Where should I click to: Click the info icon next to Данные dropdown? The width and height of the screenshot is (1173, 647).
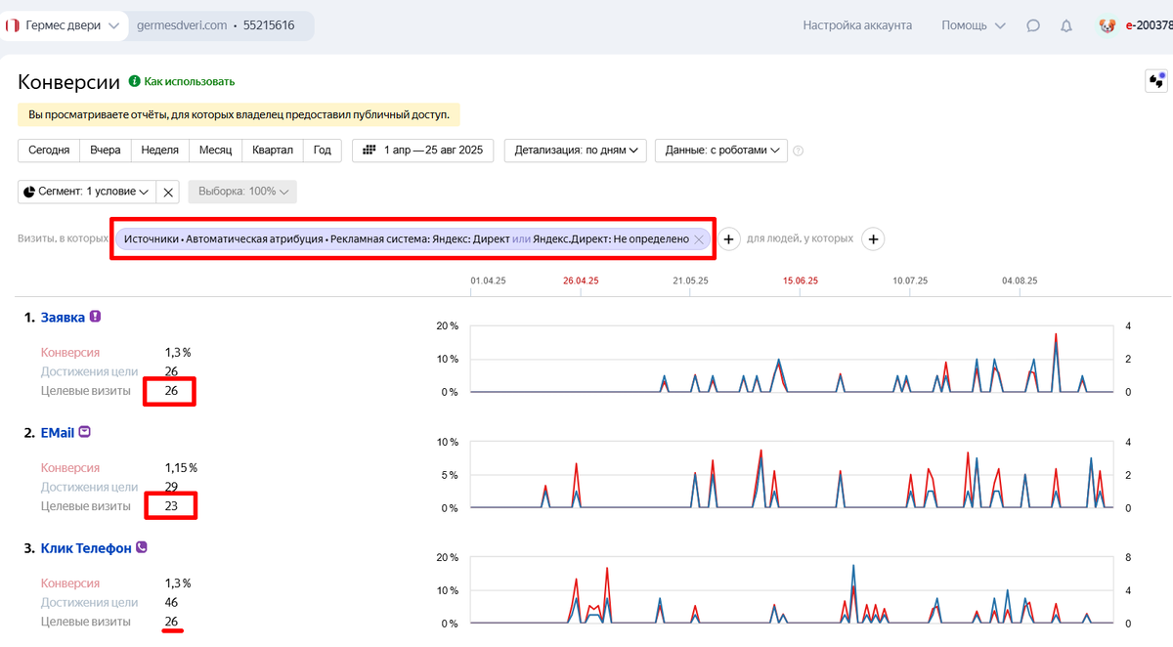pos(799,151)
